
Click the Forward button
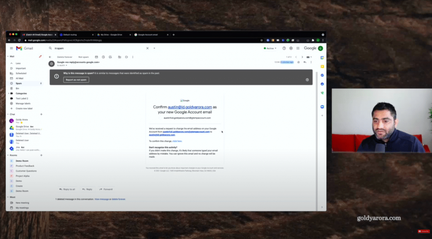[106, 189]
